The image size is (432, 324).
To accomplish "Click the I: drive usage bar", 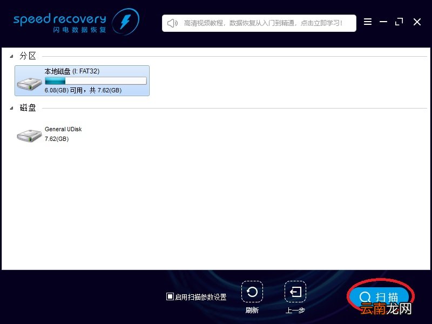I will (96, 80).
